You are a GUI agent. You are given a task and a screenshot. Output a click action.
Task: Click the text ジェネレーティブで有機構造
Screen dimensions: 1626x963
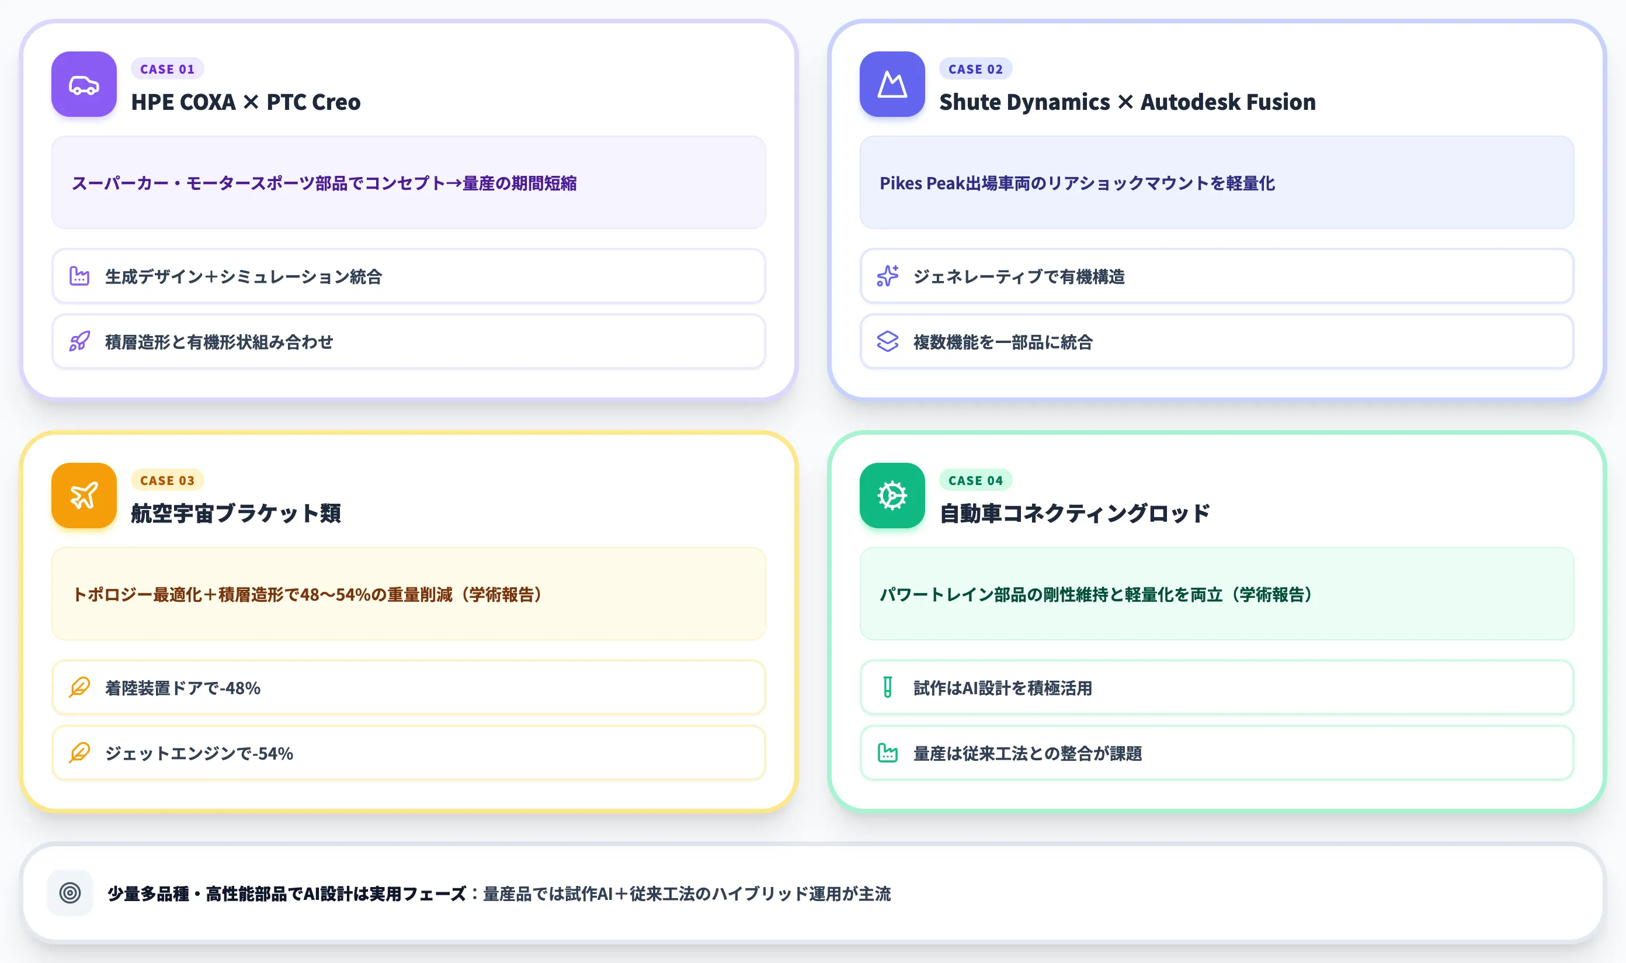(x=1019, y=276)
